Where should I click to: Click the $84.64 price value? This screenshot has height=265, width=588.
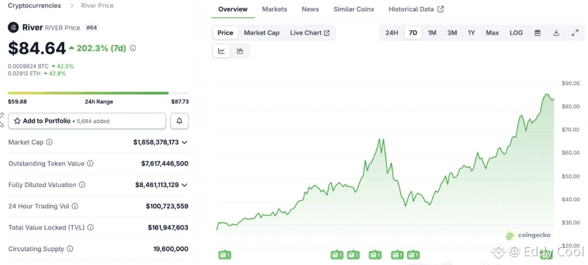[x=37, y=48]
